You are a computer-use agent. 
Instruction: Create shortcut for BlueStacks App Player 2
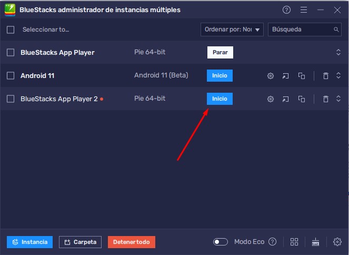pyautogui.click(x=285, y=99)
